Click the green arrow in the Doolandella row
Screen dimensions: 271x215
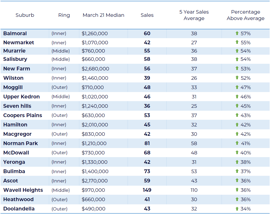tap(237, 208)
